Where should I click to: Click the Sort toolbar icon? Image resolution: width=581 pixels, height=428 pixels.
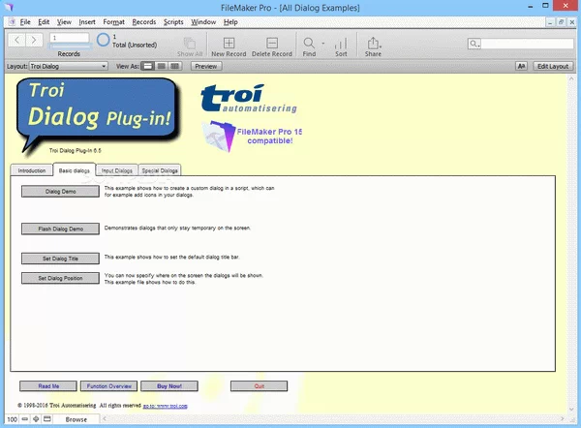(341, 46)
